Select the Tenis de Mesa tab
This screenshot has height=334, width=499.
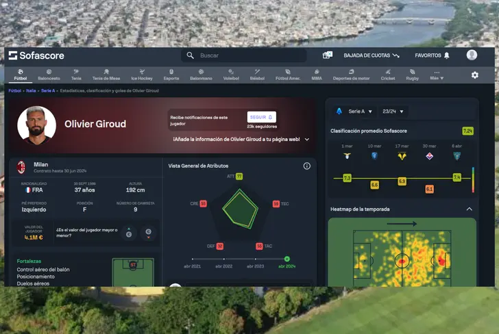tap(106, 75)
